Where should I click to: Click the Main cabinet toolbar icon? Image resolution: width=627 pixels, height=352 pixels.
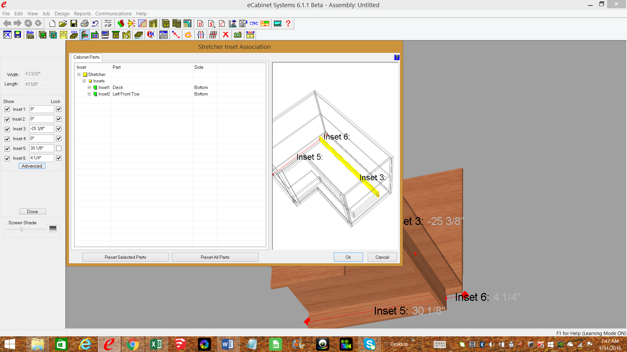point(30,35)
